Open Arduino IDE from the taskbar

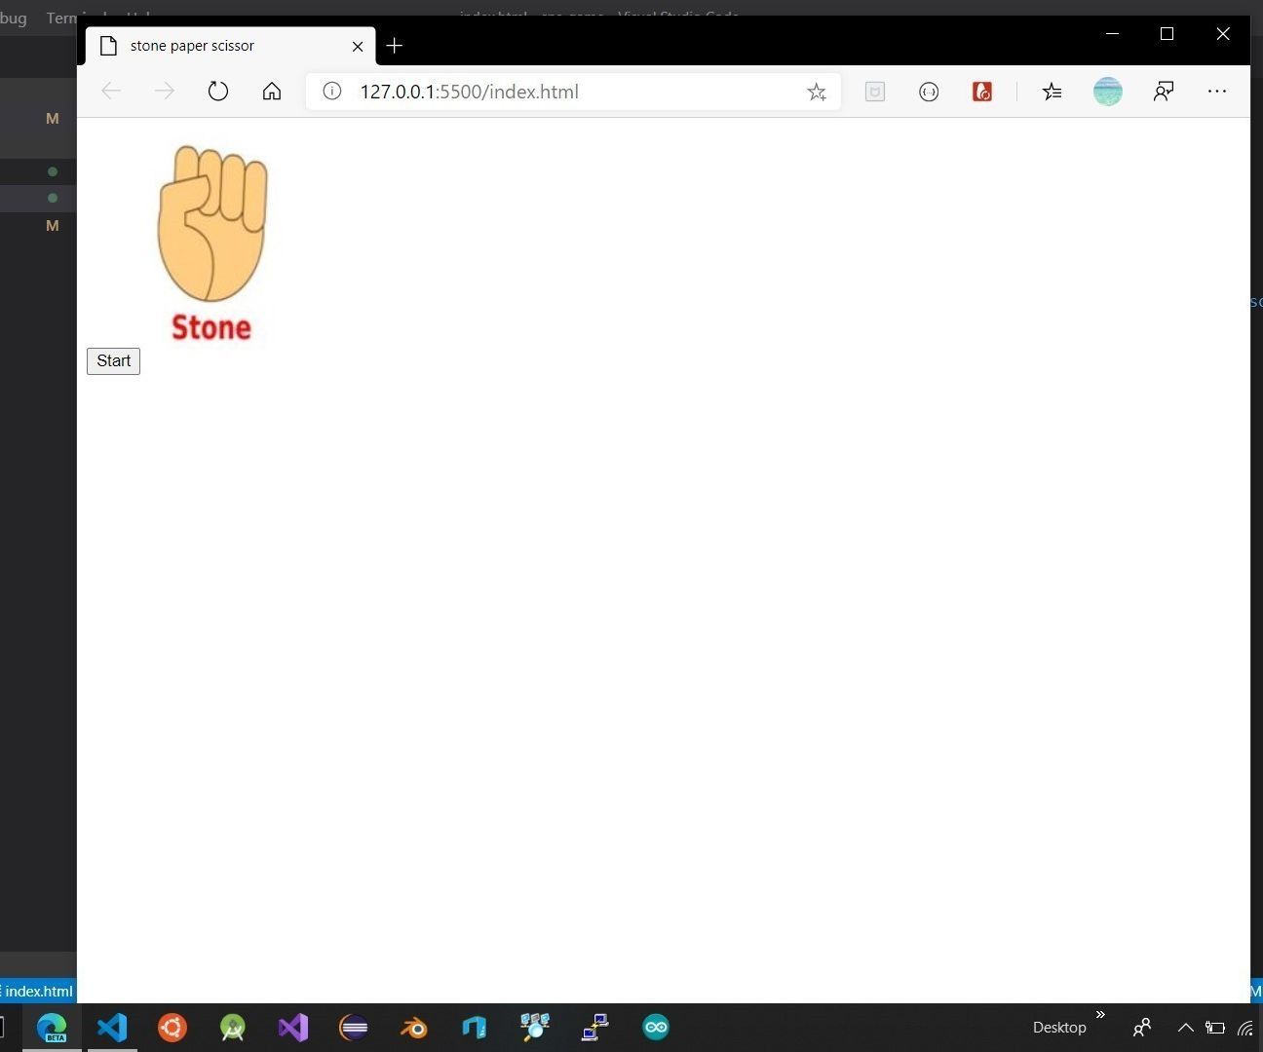tap(655, 1027)
